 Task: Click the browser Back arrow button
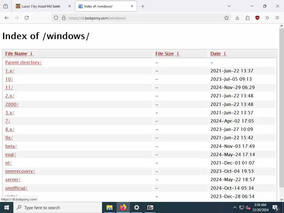click(7, 18)
